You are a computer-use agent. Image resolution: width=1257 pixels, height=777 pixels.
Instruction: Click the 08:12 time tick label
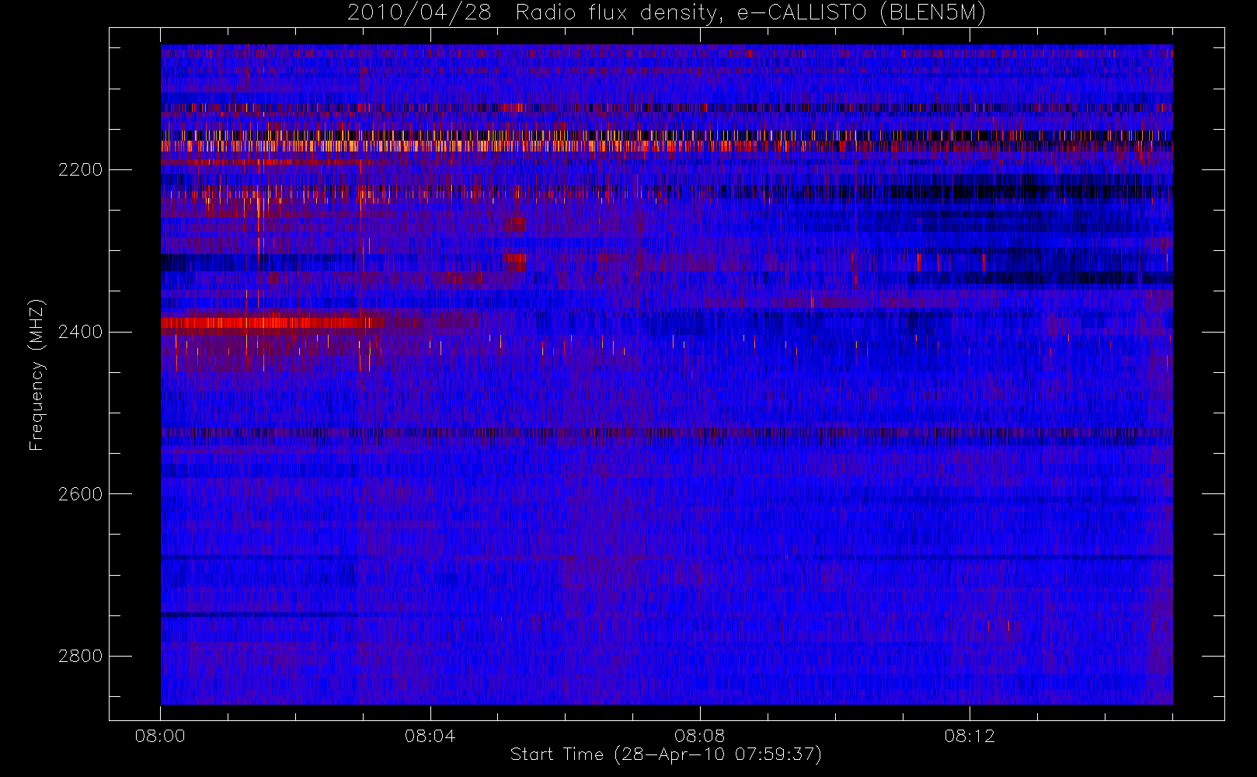(x=970, y=736)
